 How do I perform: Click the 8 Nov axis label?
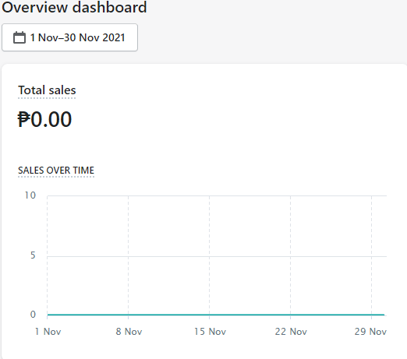pyautogui.click(x=129, y=332)
